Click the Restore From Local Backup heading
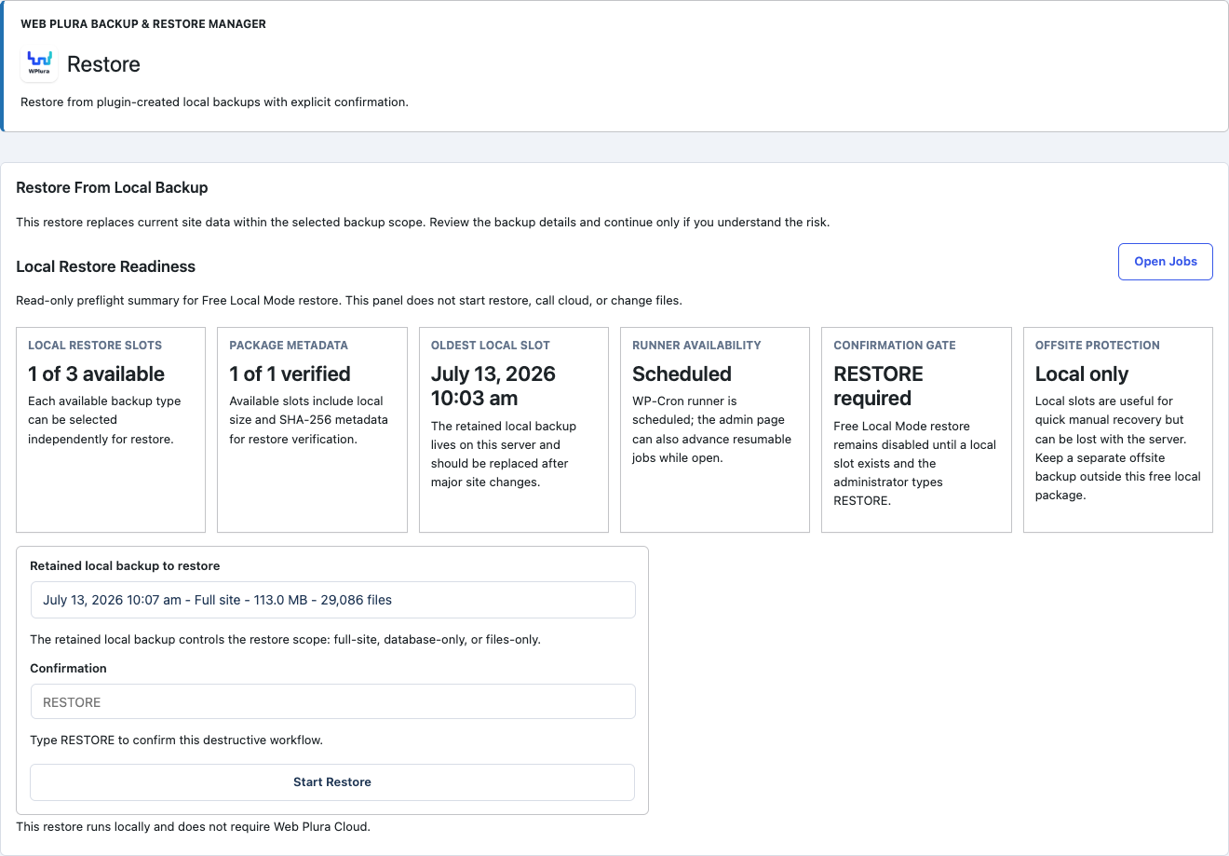This screenshot has width=1229, height=856. point(112,187)
